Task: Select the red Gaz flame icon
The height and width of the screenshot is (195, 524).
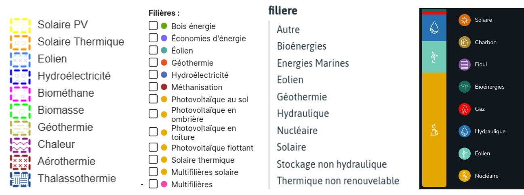Action: [465, 109]
